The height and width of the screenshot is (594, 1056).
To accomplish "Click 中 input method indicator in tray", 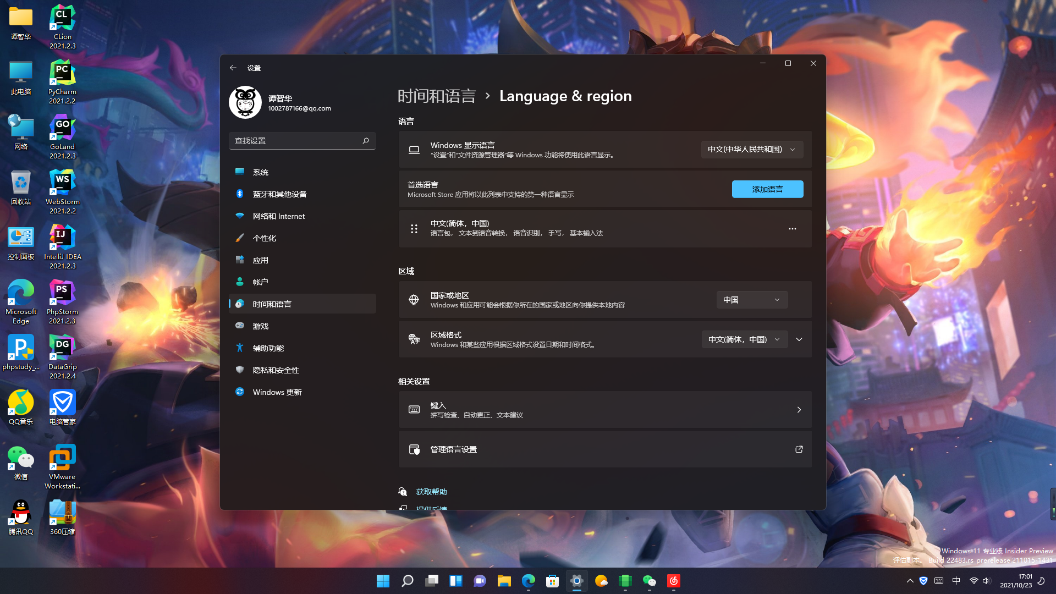I will click(x=956, y=581).
